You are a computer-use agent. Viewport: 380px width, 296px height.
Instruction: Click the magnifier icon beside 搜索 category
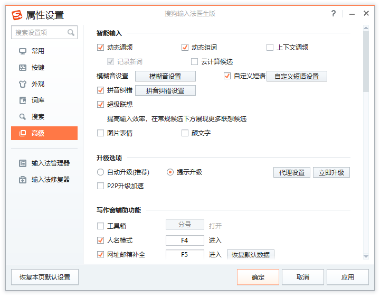pos(23,117)
